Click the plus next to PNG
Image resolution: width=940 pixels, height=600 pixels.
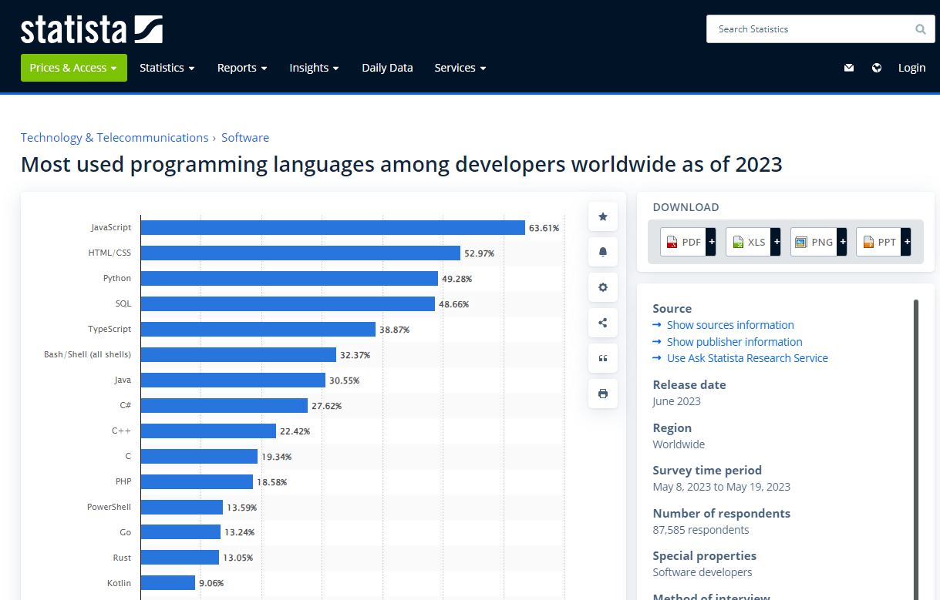tap(841, 242)
